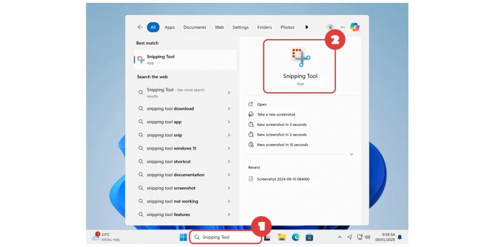
Task: Choose 'New screenshot in 5 seconds'
Action: [281, 135]
